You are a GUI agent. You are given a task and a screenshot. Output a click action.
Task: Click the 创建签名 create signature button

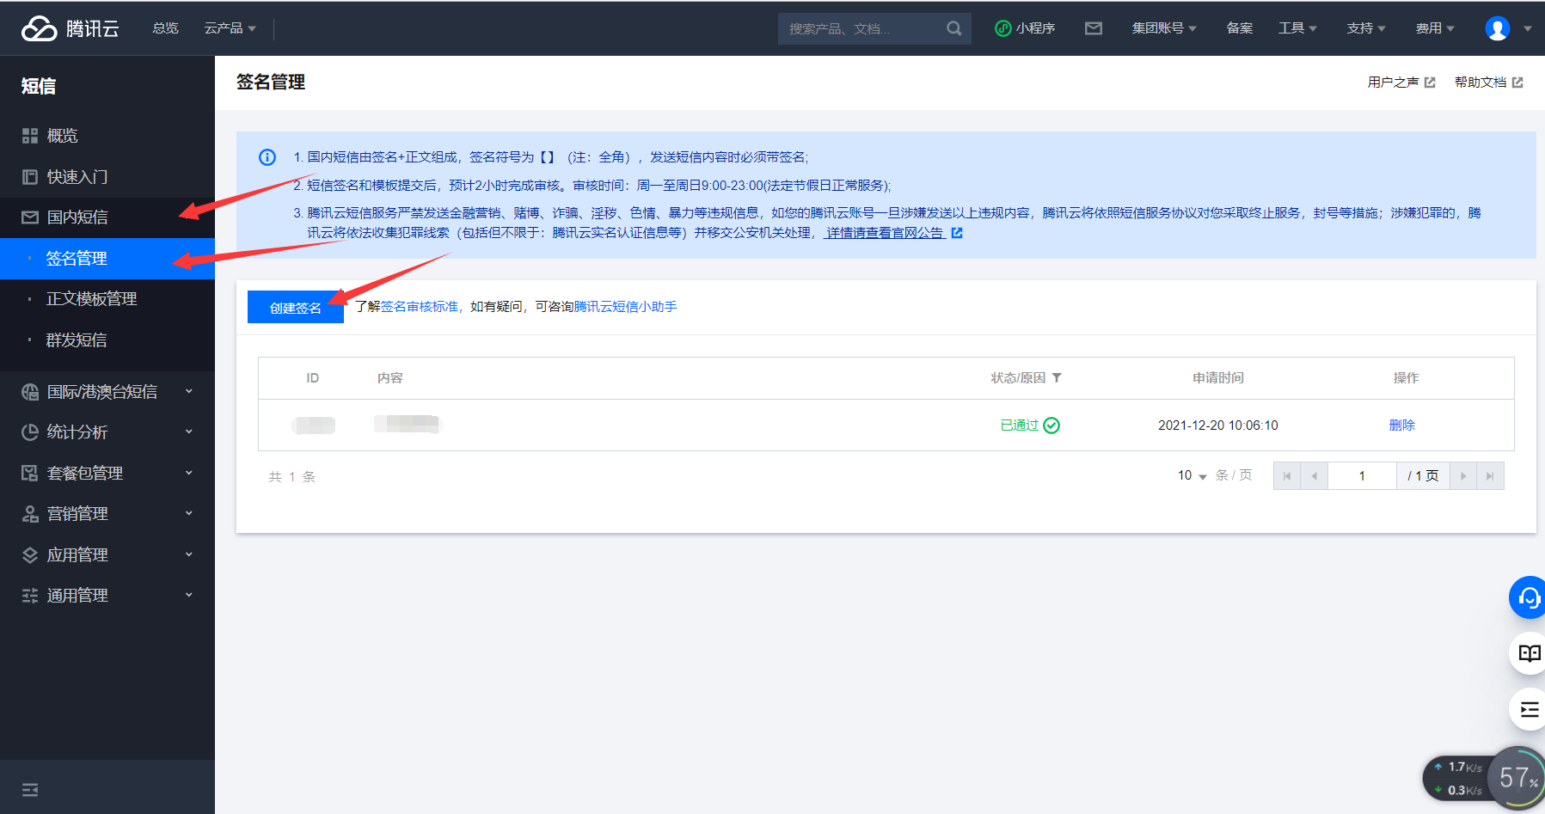[x=295, y=307]
